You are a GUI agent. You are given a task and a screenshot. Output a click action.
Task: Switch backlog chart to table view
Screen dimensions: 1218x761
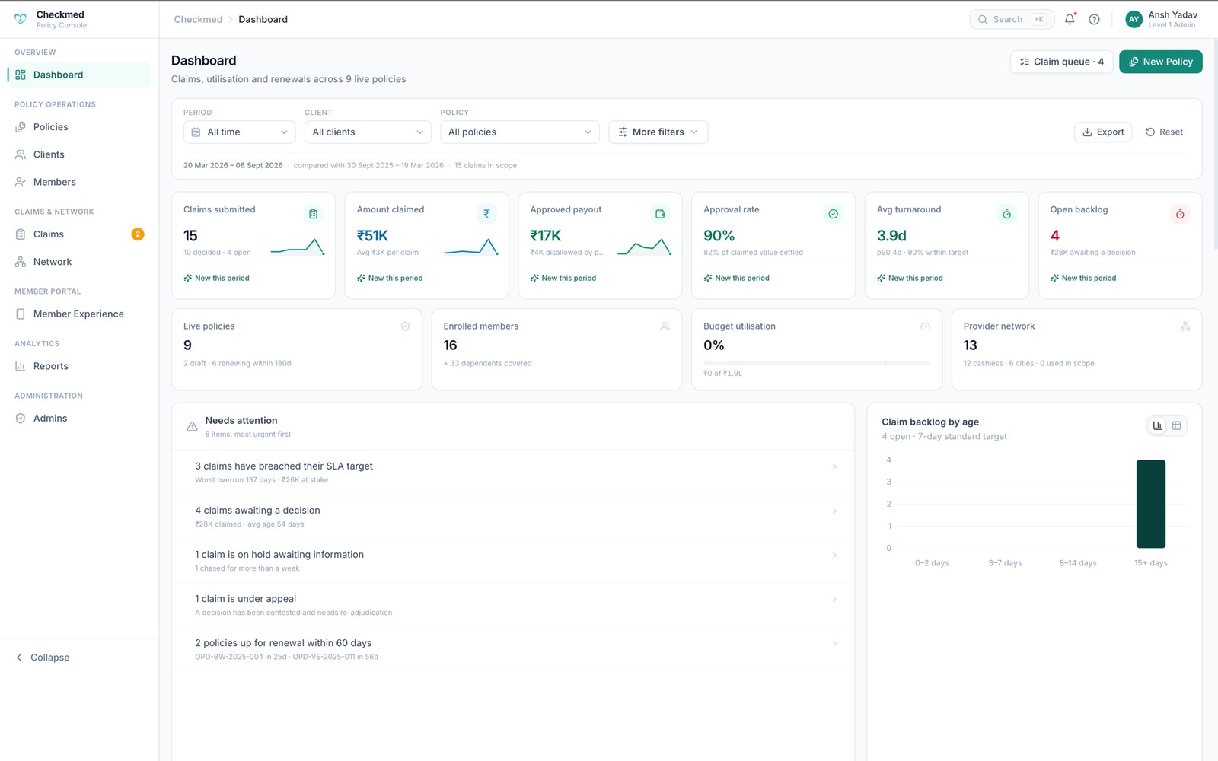[x=1176, y=425]
